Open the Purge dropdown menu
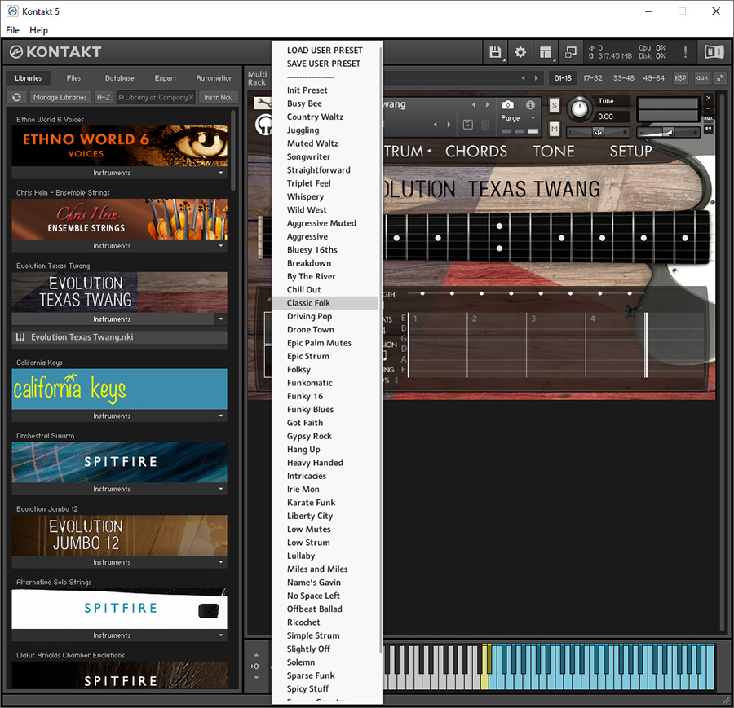Screen dimensions: 734x708 pos(518,118)
